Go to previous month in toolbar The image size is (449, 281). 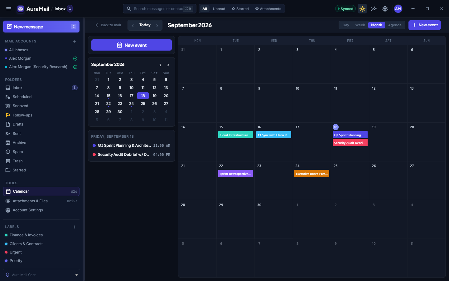click(133, 25)
